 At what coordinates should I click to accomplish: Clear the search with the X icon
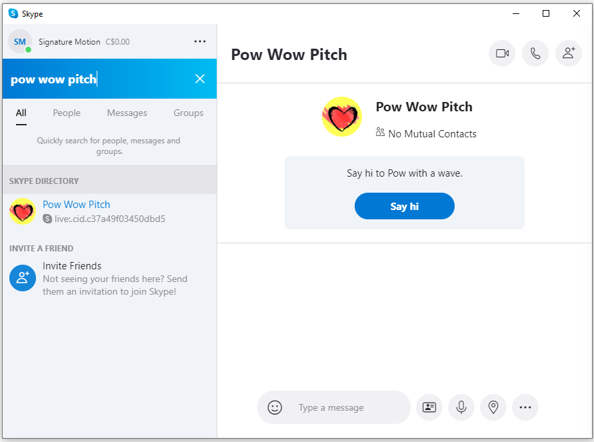click(200, 79)
